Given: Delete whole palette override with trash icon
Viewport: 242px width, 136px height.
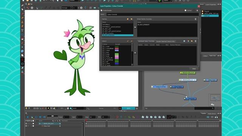Looking at the screenshot, I should pyautogui.click(x=195, y=19).
